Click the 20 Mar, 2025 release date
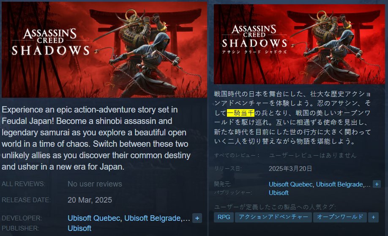388x236 pixels. click(x=90, y=200)
